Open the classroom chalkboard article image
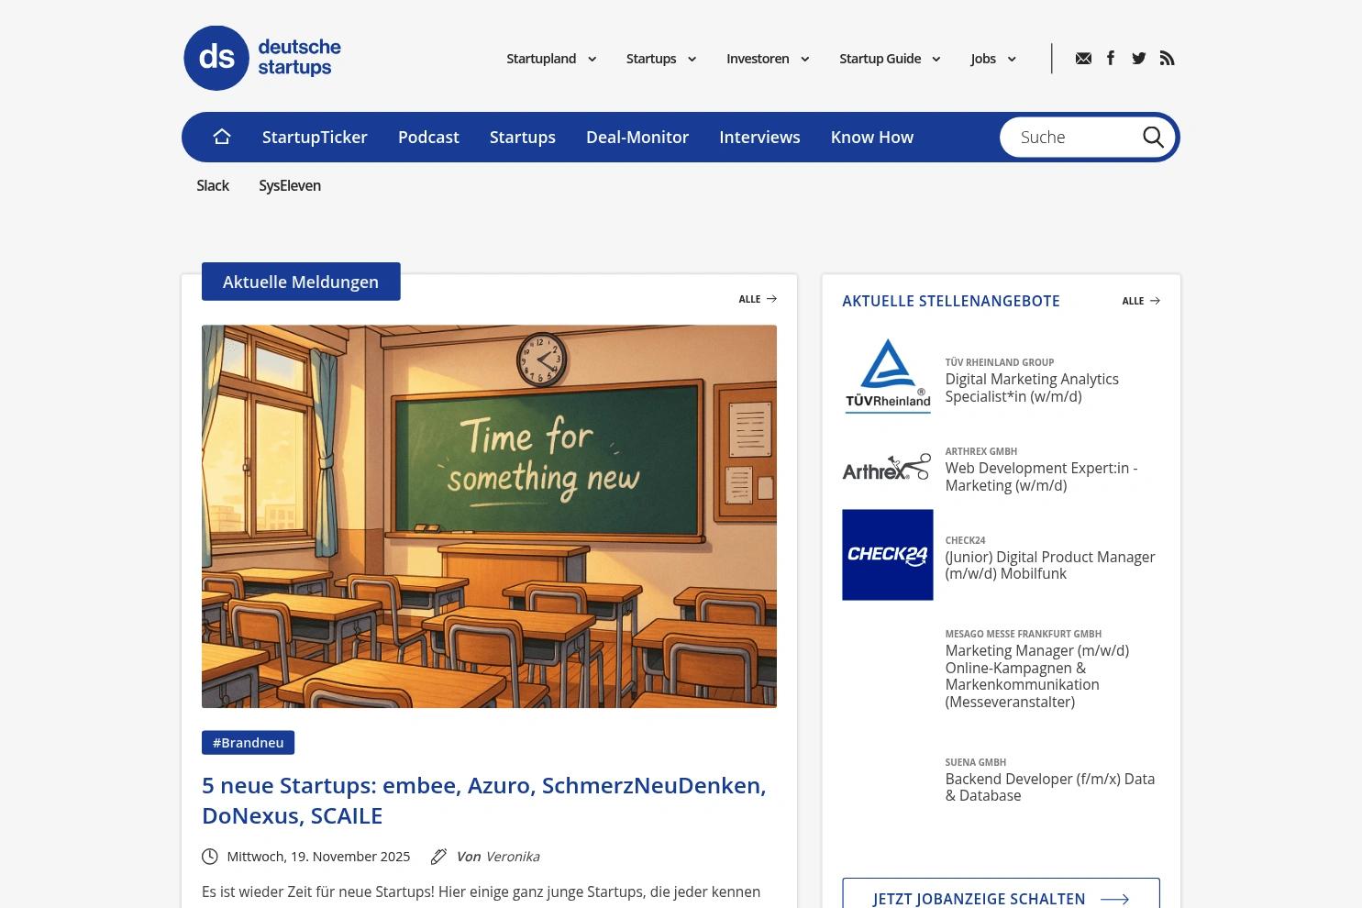This screenshot has width=1362, height=908. point(489,516)
